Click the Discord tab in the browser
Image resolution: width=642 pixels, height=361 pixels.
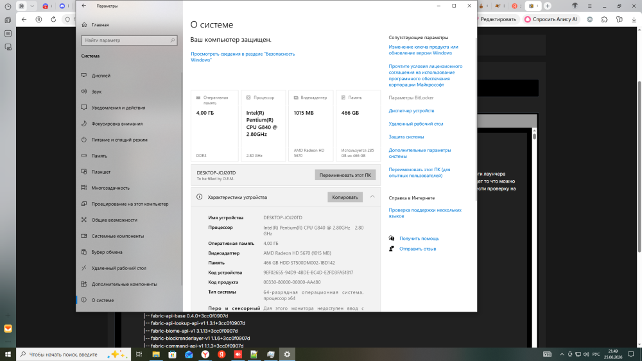[x=62, y=6]
